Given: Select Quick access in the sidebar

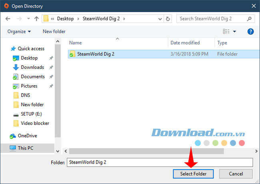Looking at the screenshot, I should point(31,48).
